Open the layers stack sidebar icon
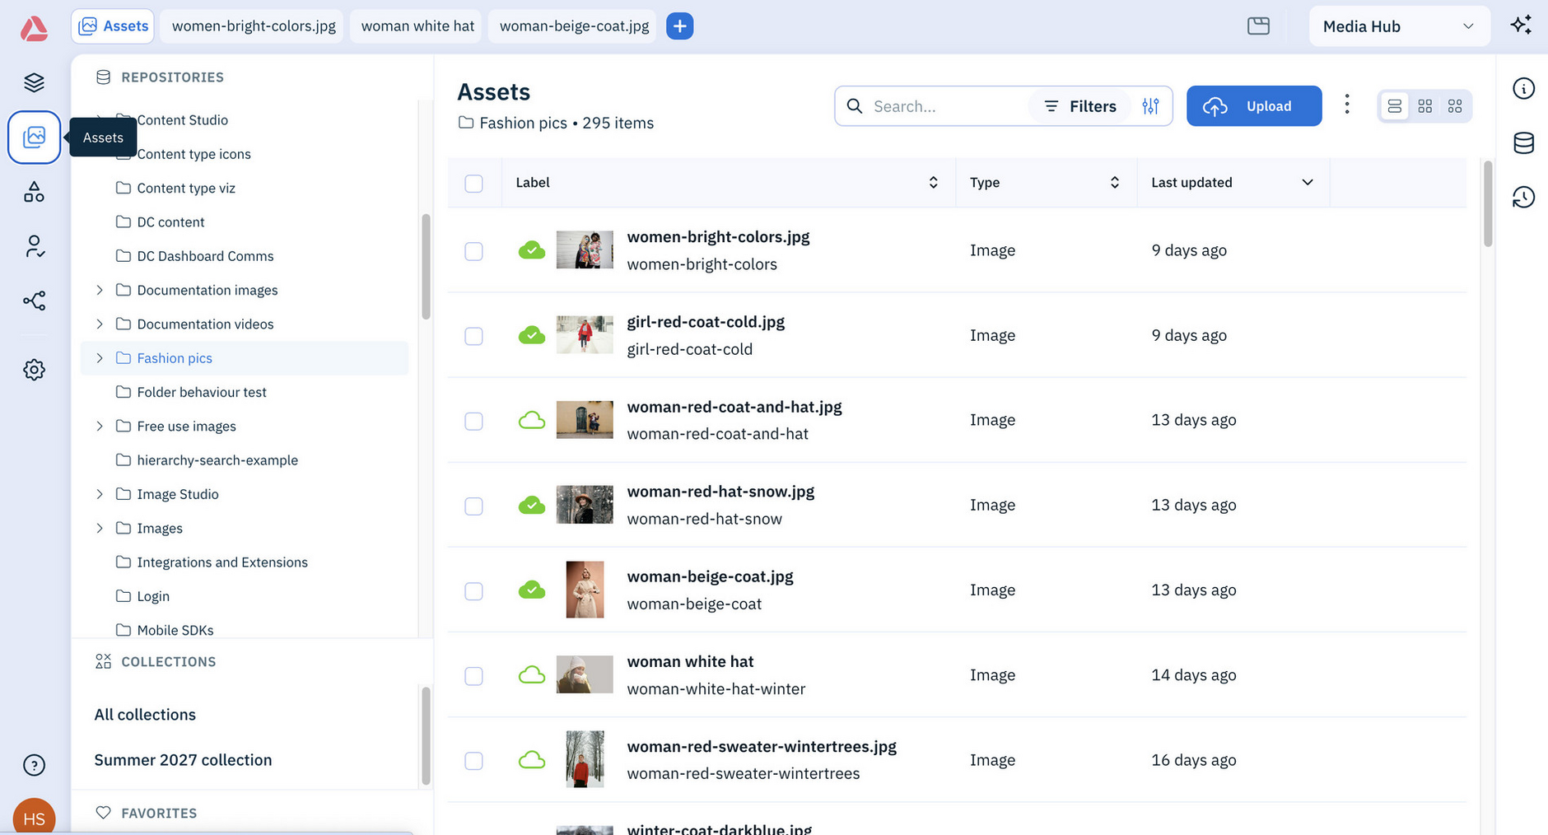1548x835 pixels. coord(34,82)
